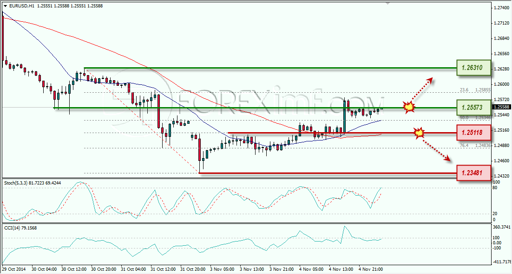This screenshot has height=274, width=512.
Task: Click price axis value 1.24320
Action: 502,176
